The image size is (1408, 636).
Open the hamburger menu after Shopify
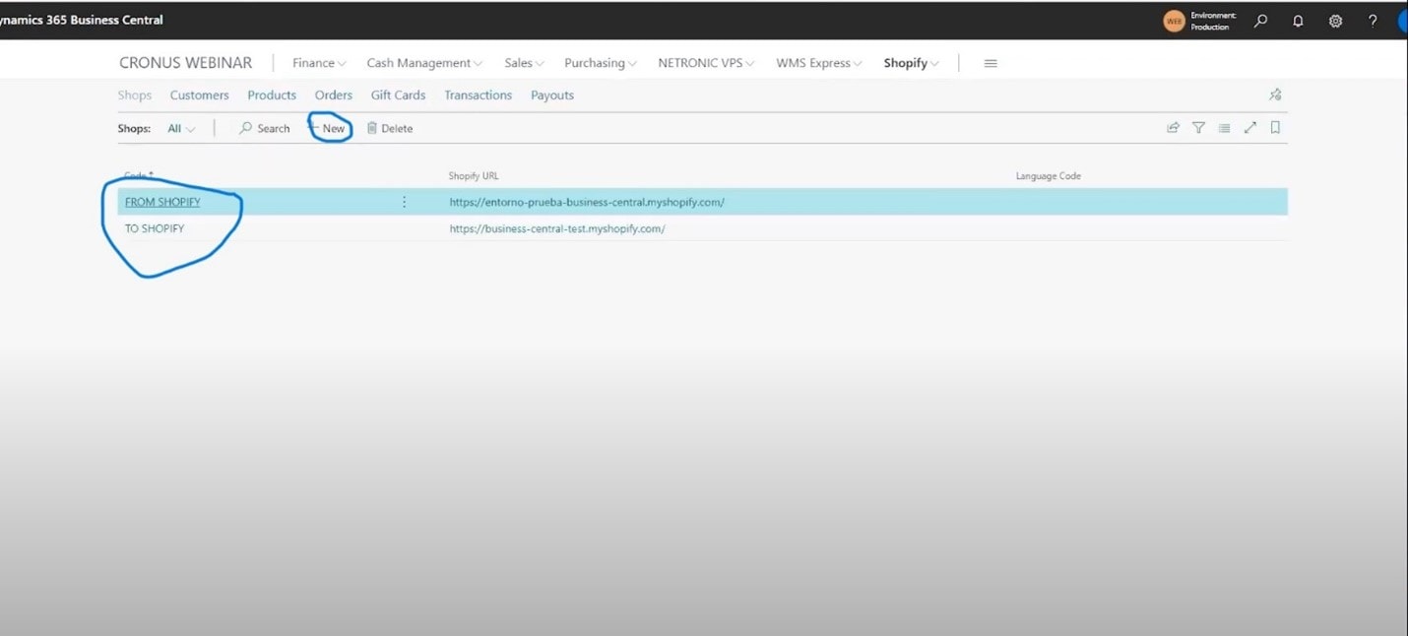coord(991,63)
